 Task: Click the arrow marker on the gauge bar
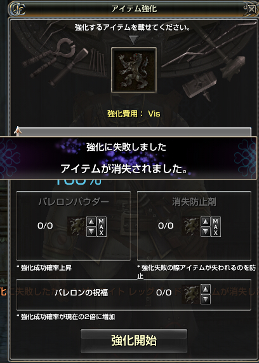pyautogui.click(x=18, y=131)
